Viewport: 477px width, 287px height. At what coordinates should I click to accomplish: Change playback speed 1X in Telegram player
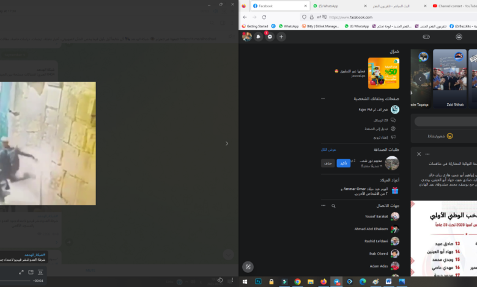point(40,272)
